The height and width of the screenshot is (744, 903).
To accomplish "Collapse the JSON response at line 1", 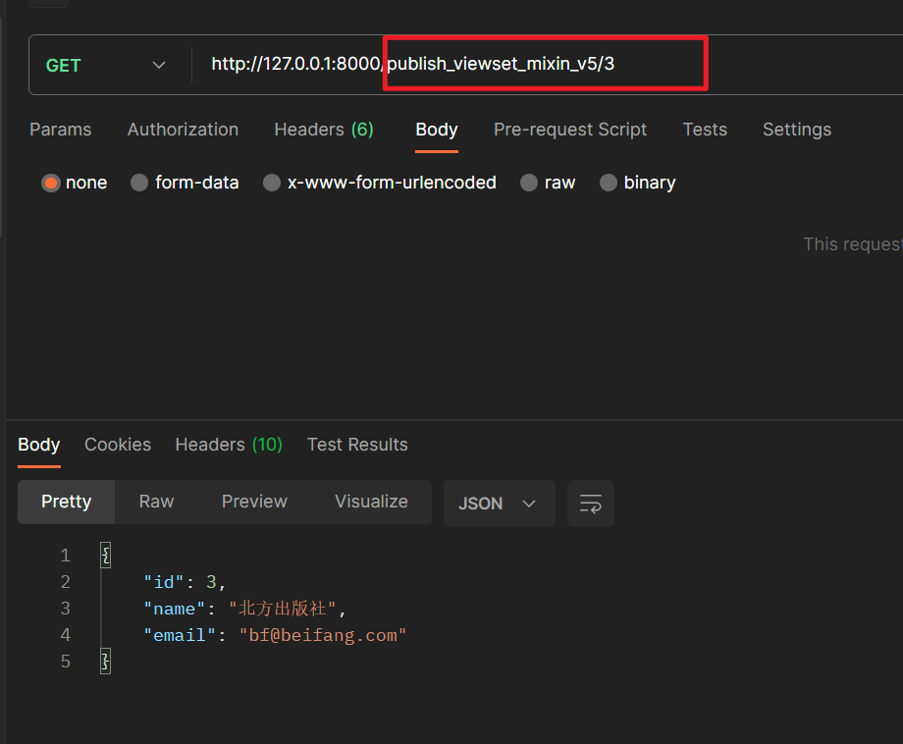I will coord(105,555).
